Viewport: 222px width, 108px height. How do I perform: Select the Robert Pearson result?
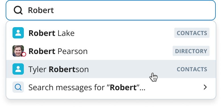(111, 51)
